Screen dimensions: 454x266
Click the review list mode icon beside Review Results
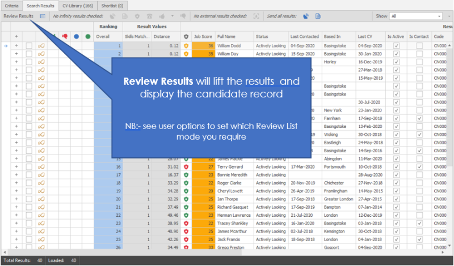43,16
